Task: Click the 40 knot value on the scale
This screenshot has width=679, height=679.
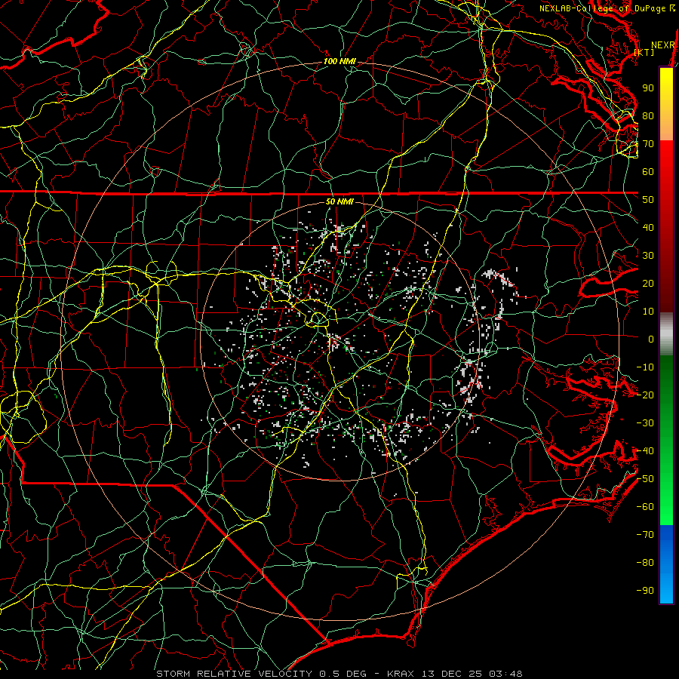Action: click(x=648, y=228)
